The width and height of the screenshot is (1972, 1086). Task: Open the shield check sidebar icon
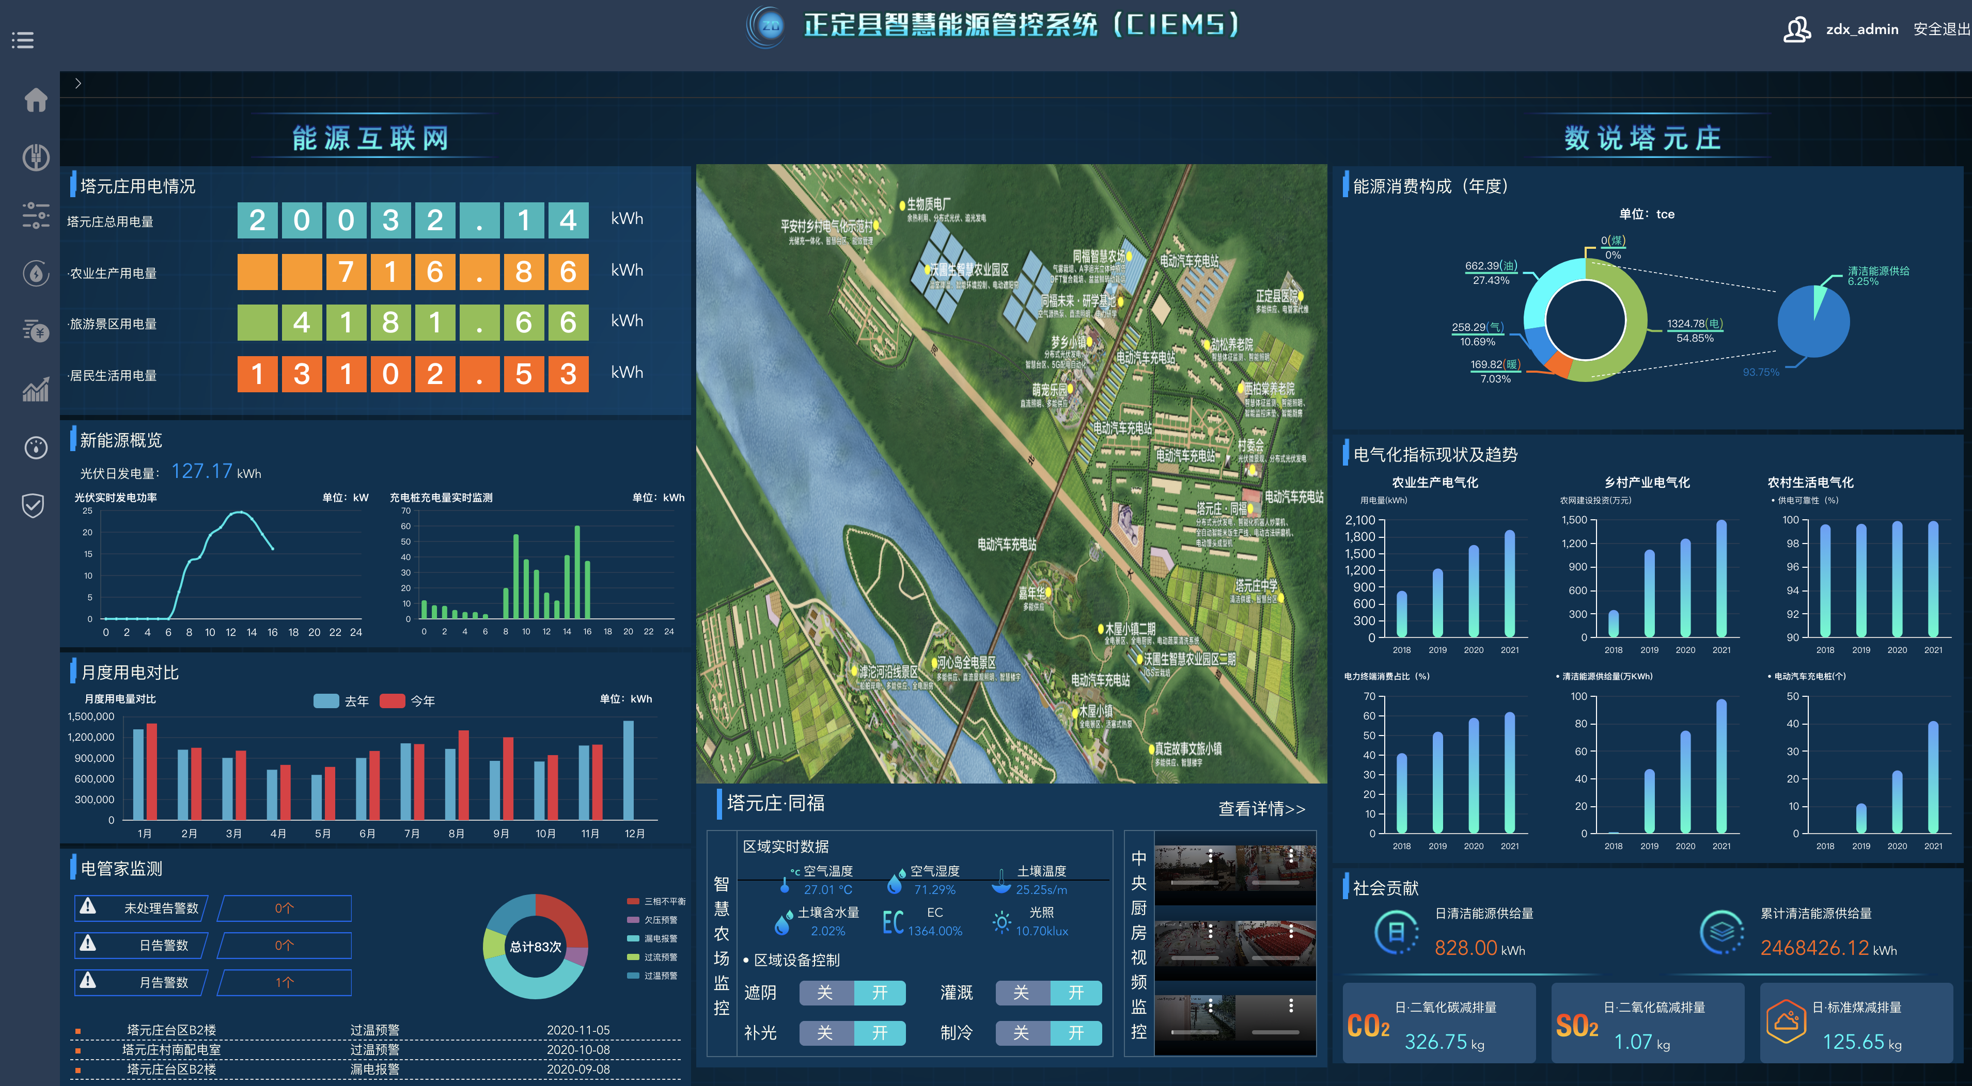tap(33, 505)
